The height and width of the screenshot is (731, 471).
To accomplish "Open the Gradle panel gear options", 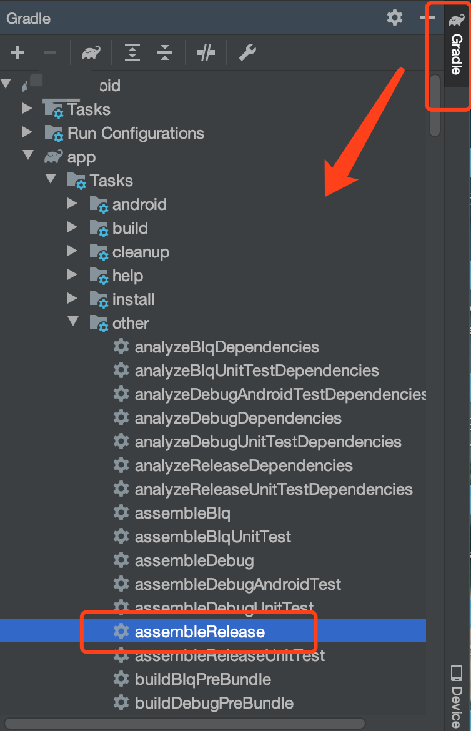I will [395, 17].
